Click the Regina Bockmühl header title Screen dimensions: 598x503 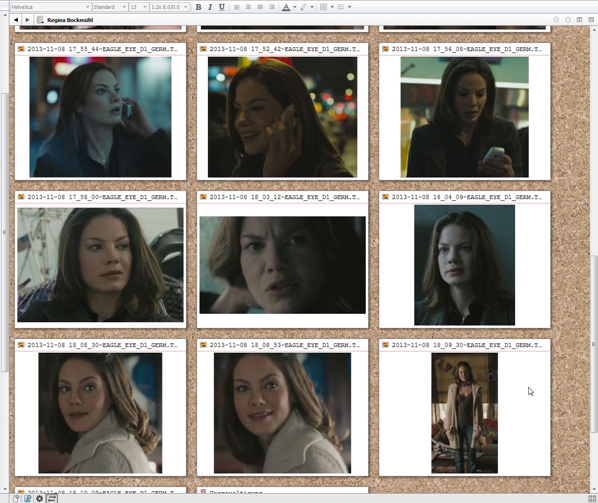(70, 20)
